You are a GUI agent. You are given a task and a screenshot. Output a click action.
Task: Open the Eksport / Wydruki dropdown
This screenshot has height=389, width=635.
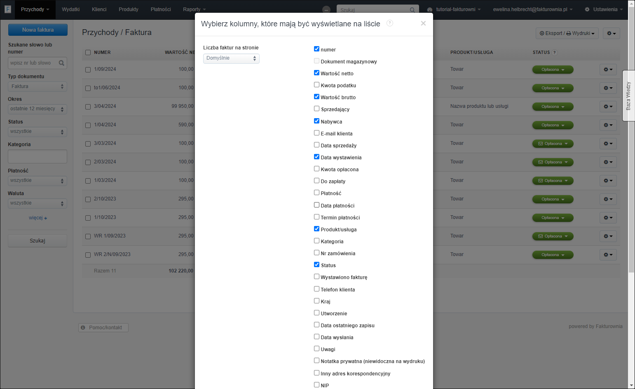[567, 33]
